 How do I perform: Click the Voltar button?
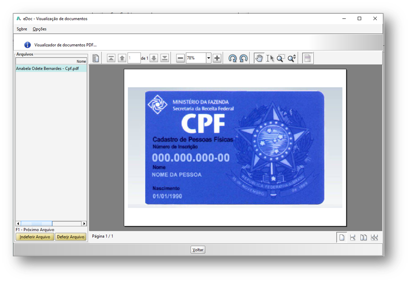pyautogui.click(x=198, y=250)
